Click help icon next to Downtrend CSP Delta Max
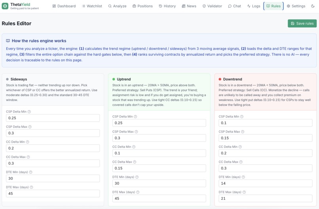 point(243,132)
